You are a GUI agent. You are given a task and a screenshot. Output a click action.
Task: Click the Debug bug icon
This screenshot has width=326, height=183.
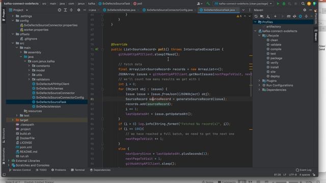[x=284, y=4]
